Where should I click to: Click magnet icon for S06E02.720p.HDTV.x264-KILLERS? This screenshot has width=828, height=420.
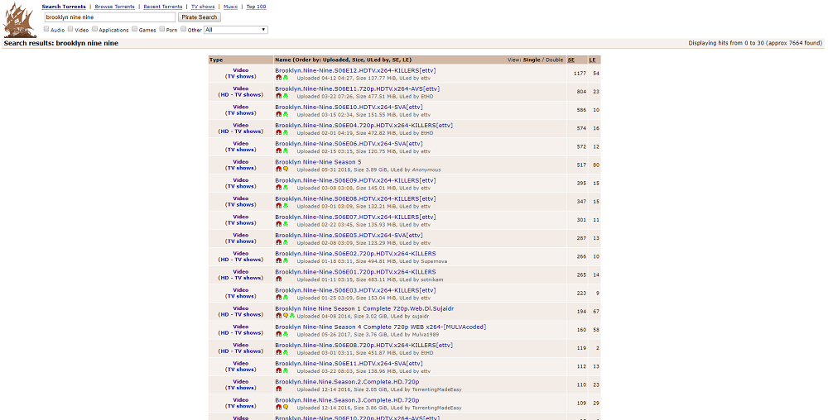278,261
